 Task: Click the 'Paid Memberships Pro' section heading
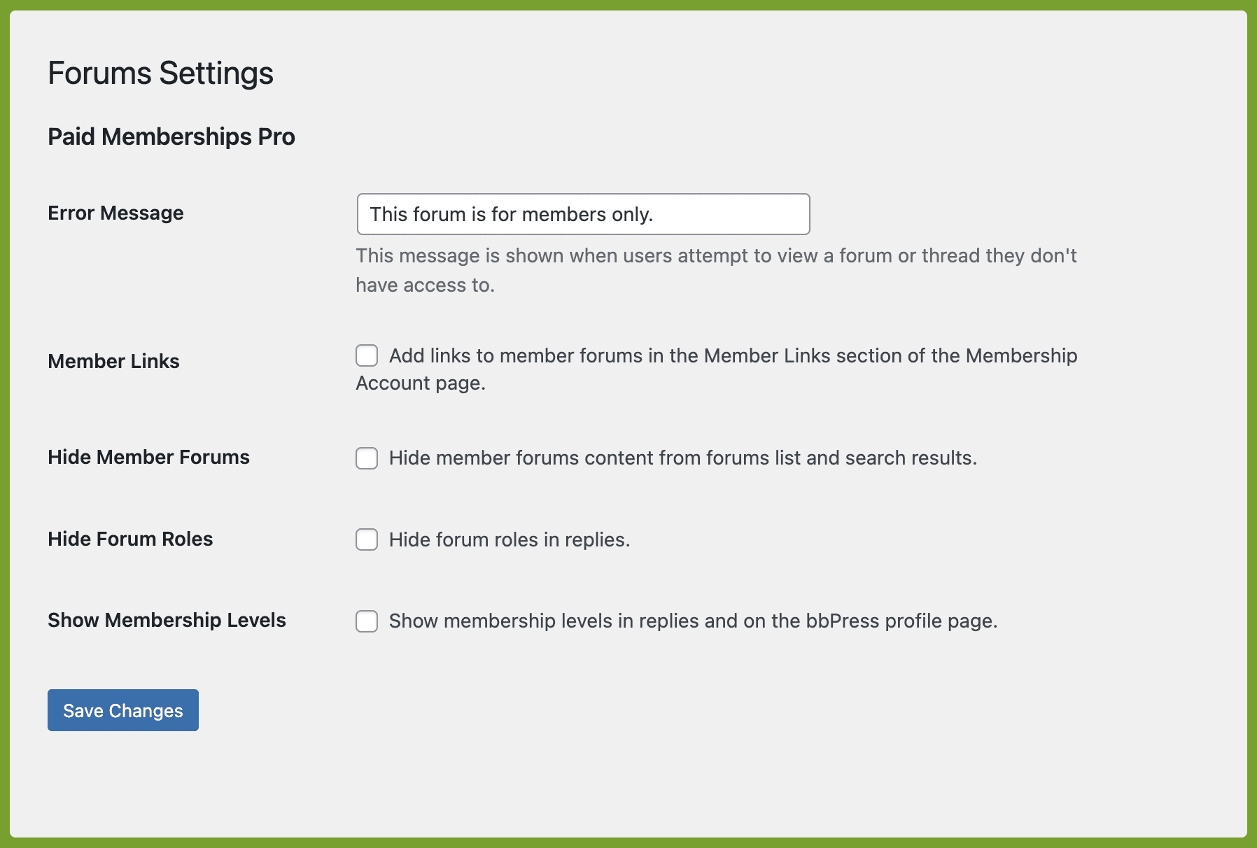pyautogui.click(x=171, y=136)
